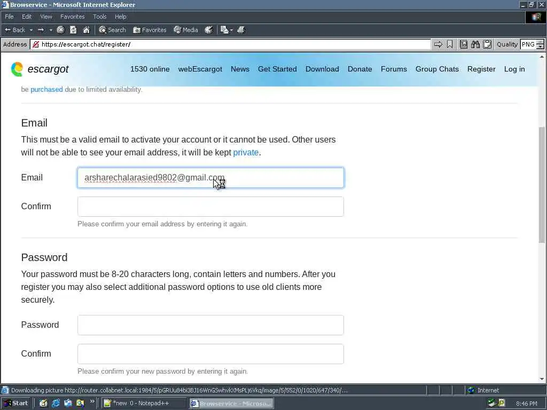Screen dimensions: 547x410
Task: Click the Email input field
Action: point(210,178)
